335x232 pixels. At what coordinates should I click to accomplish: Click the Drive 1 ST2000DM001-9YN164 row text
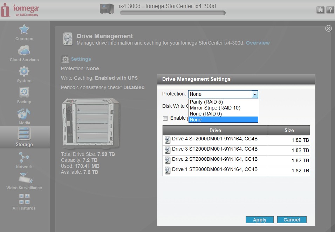[x=215, y=169]
